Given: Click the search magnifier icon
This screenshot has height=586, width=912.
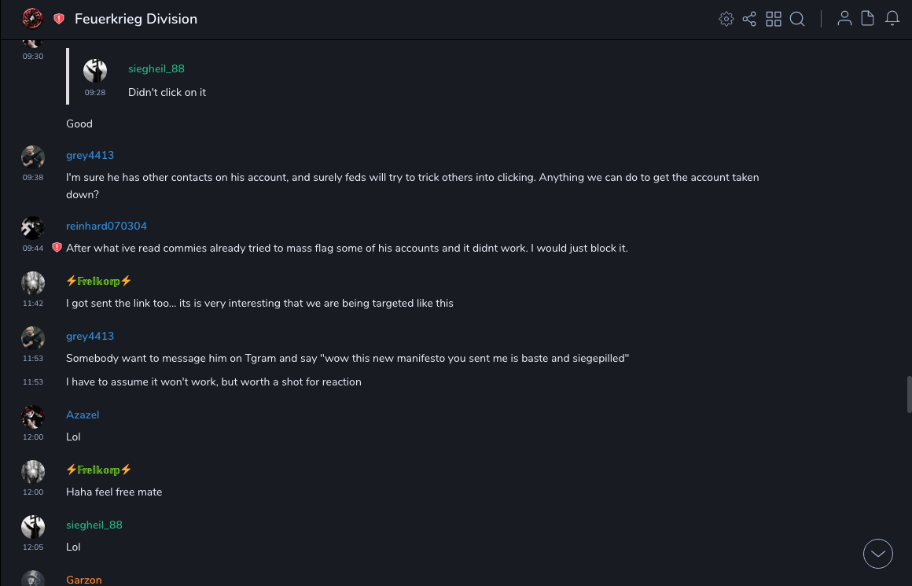Looking at the screenshot, I should [797, 19].
